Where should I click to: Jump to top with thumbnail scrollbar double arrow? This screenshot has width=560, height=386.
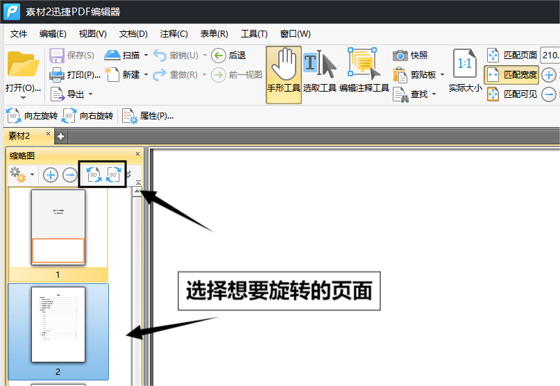(138, 183)
